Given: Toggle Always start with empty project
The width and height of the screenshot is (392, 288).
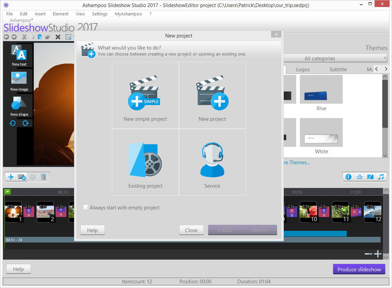Looking at the screenshot, I should (x=86, y=207).
